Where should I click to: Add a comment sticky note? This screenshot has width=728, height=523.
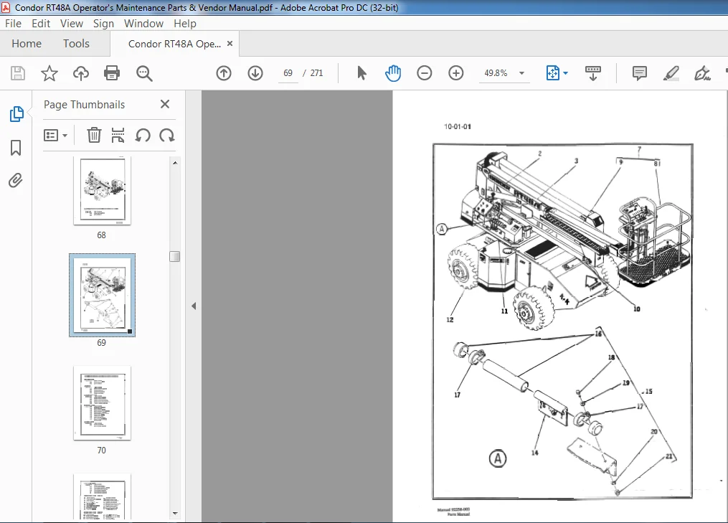pyautogui.click(x=639, y=73)
